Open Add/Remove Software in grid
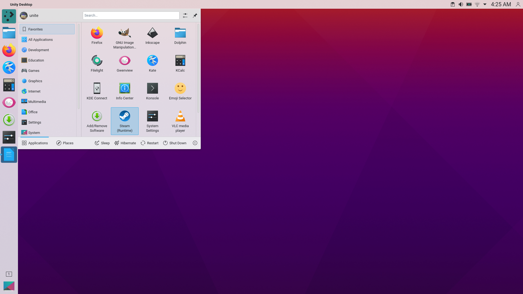This screenshot has width=523, height=294. 97,121
